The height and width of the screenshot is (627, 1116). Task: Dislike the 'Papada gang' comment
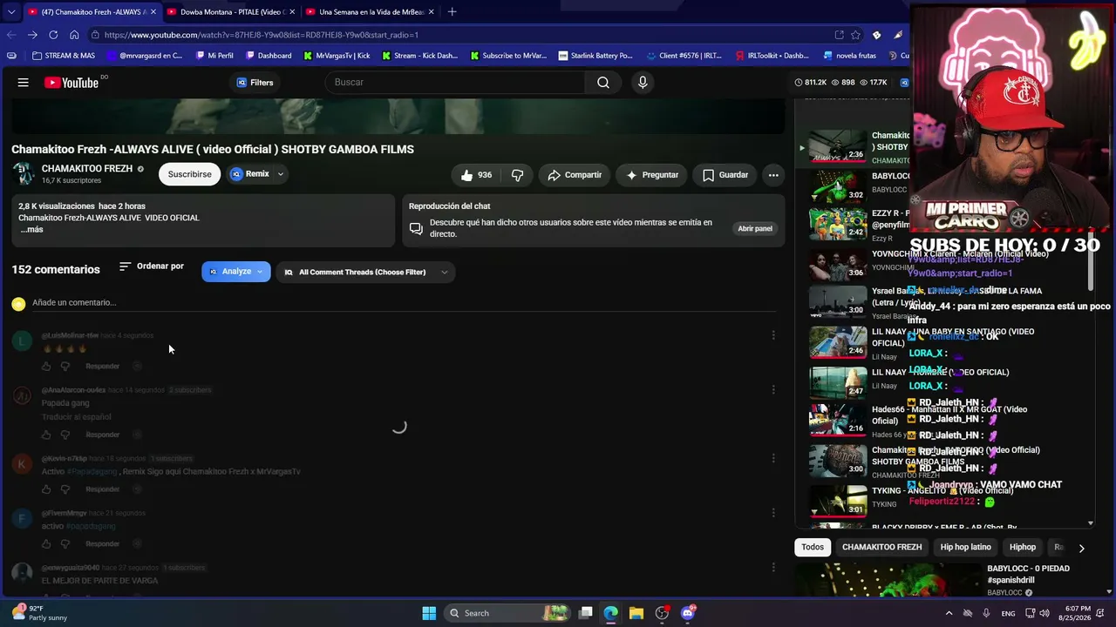[65, 435]
